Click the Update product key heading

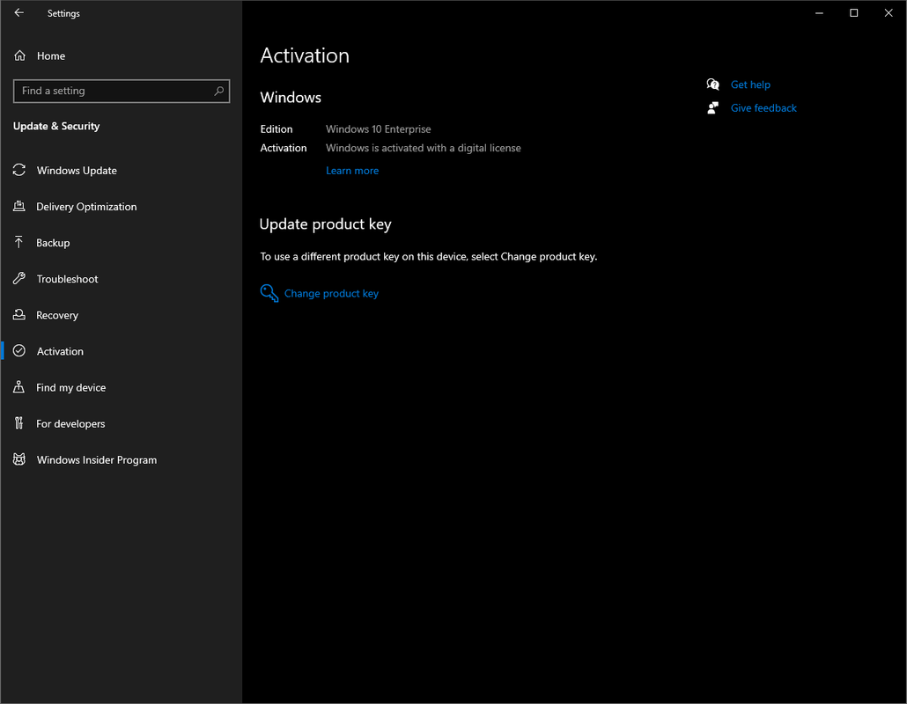click(x=326, y=224)
